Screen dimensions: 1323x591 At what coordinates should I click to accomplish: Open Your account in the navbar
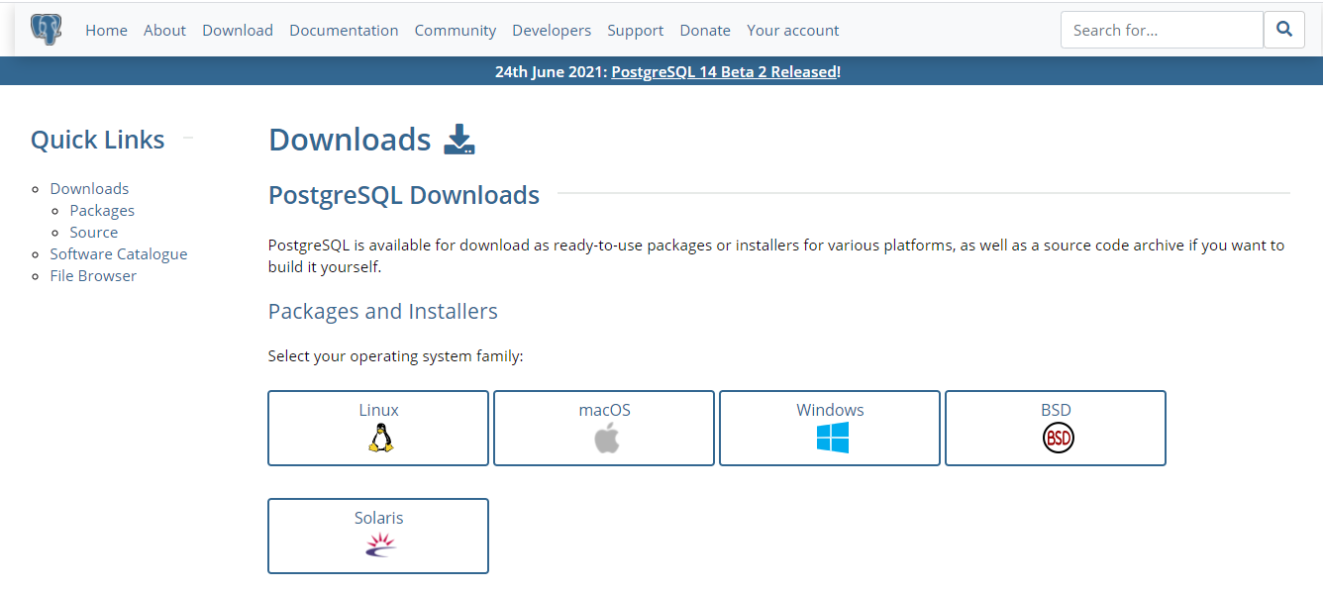coord(793,31)
